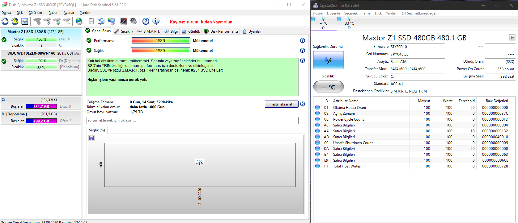Open the Rapor menu
518x223 pixels.
53,13
